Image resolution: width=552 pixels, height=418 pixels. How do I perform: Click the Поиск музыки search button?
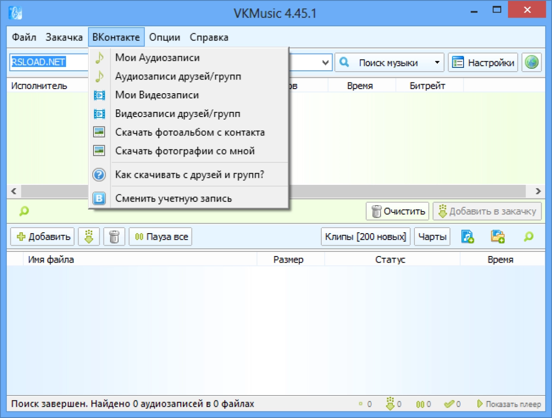(x=383, y=63)
